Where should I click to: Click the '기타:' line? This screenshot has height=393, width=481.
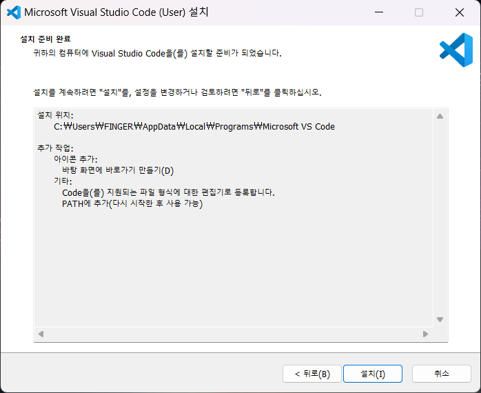tap(63, 181)
